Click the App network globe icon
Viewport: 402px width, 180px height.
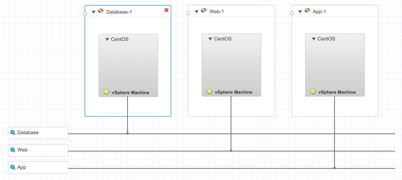click(13, 167)
